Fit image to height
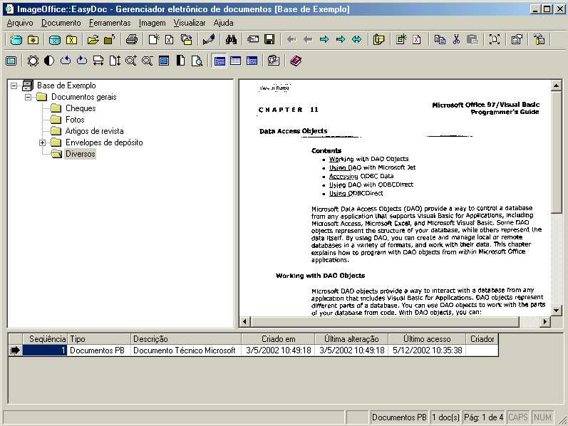The image size is (568, 426). (115, 61)
